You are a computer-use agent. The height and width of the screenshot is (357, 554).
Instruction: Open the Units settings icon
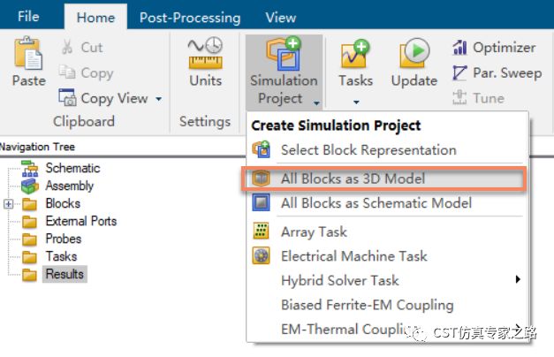pyautogui.click(x=205, y=52)
